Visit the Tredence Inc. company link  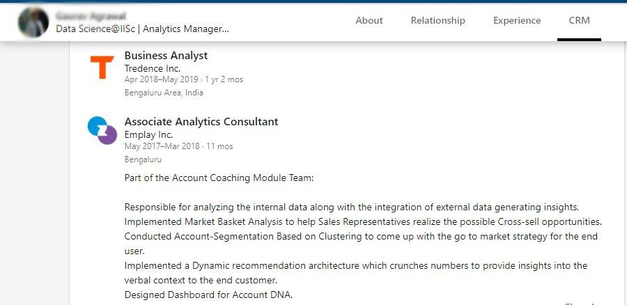[x=153, y=68]
